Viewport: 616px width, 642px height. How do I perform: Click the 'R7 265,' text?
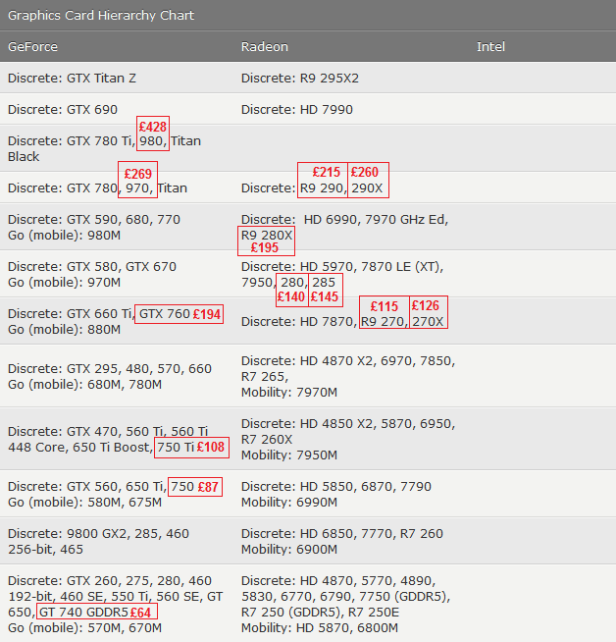(x=265, y=376)
